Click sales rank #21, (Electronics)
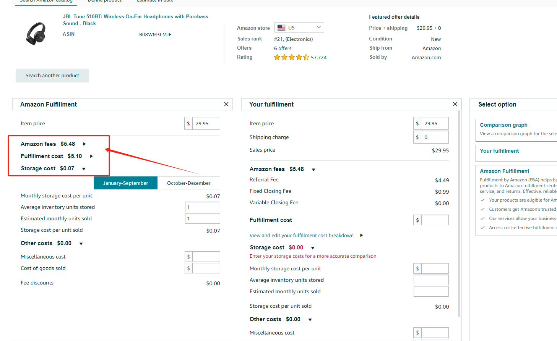 (293, 39)
